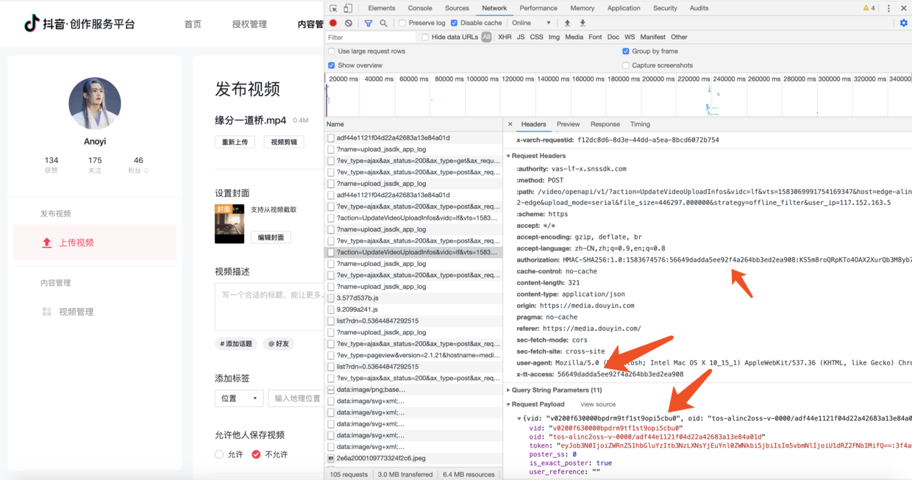Select 允许 radio button
Screen dimensions: 912x480
coord(219,454)
